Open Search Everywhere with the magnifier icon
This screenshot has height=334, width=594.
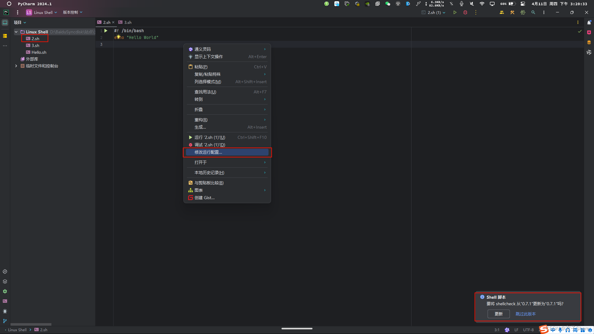point(533,12)
